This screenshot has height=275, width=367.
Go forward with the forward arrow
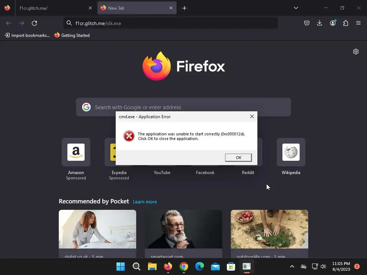(x=22, y=23)
